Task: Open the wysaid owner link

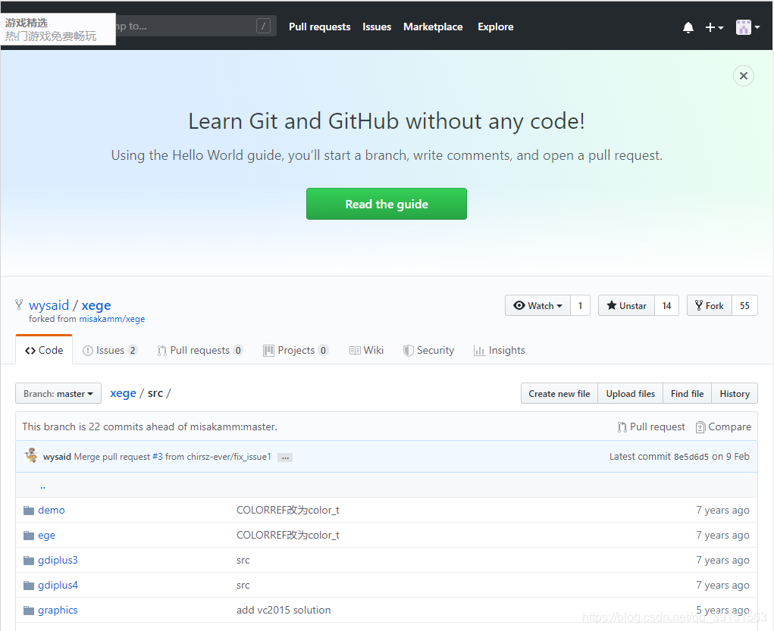Action: click(x=49, y=305)
